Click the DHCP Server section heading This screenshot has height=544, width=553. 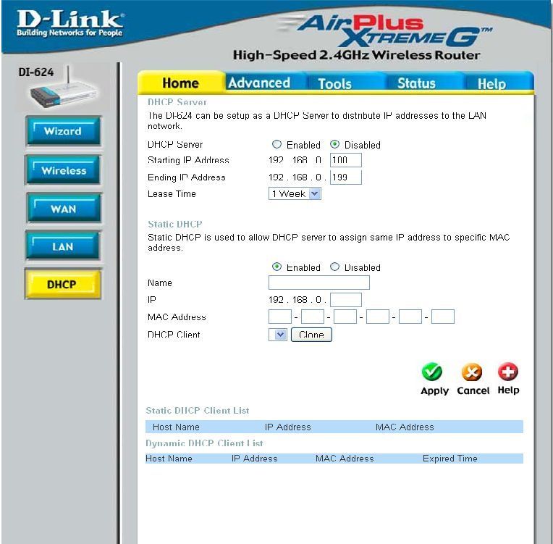coord(177,102)
